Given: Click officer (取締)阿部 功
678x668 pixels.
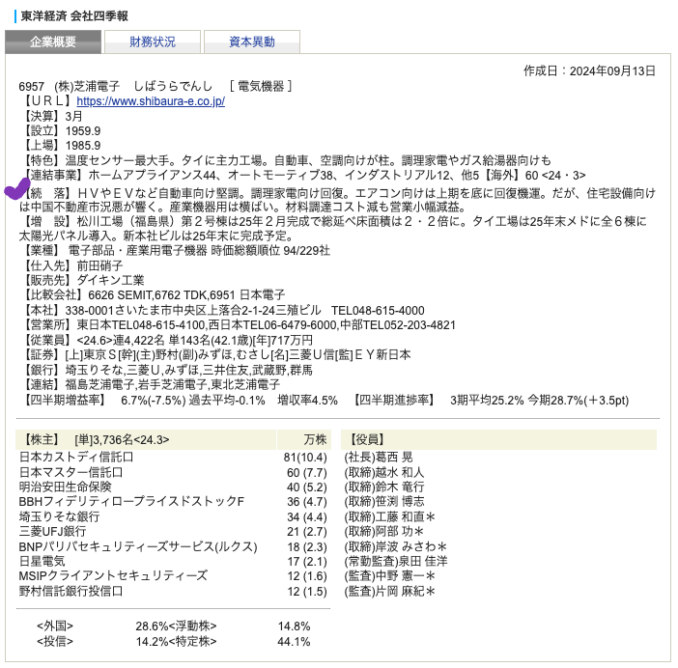Looking at the screenshot, I should coord(384,532).
